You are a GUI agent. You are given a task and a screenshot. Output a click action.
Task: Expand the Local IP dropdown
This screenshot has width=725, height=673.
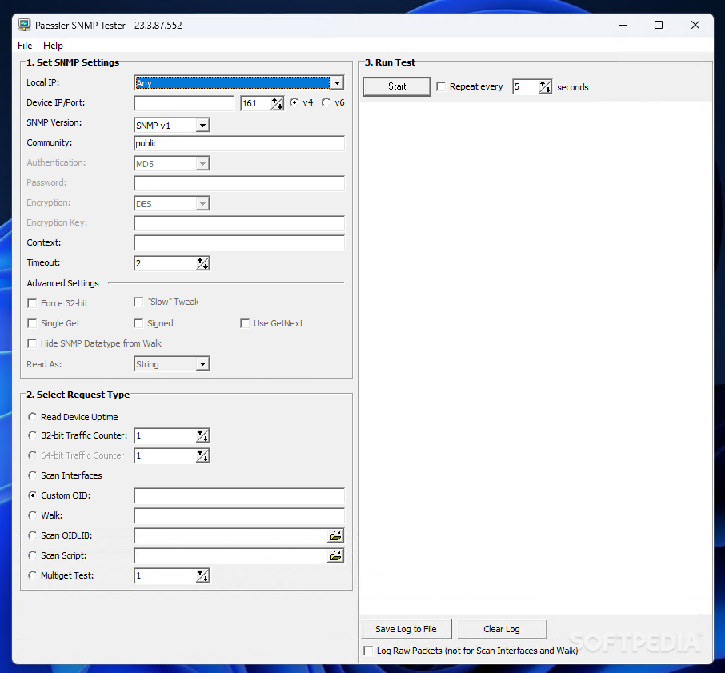[x=338, y=83]
